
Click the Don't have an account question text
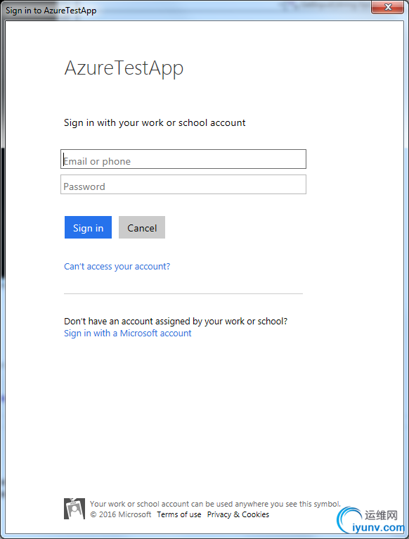pos(176,322)
